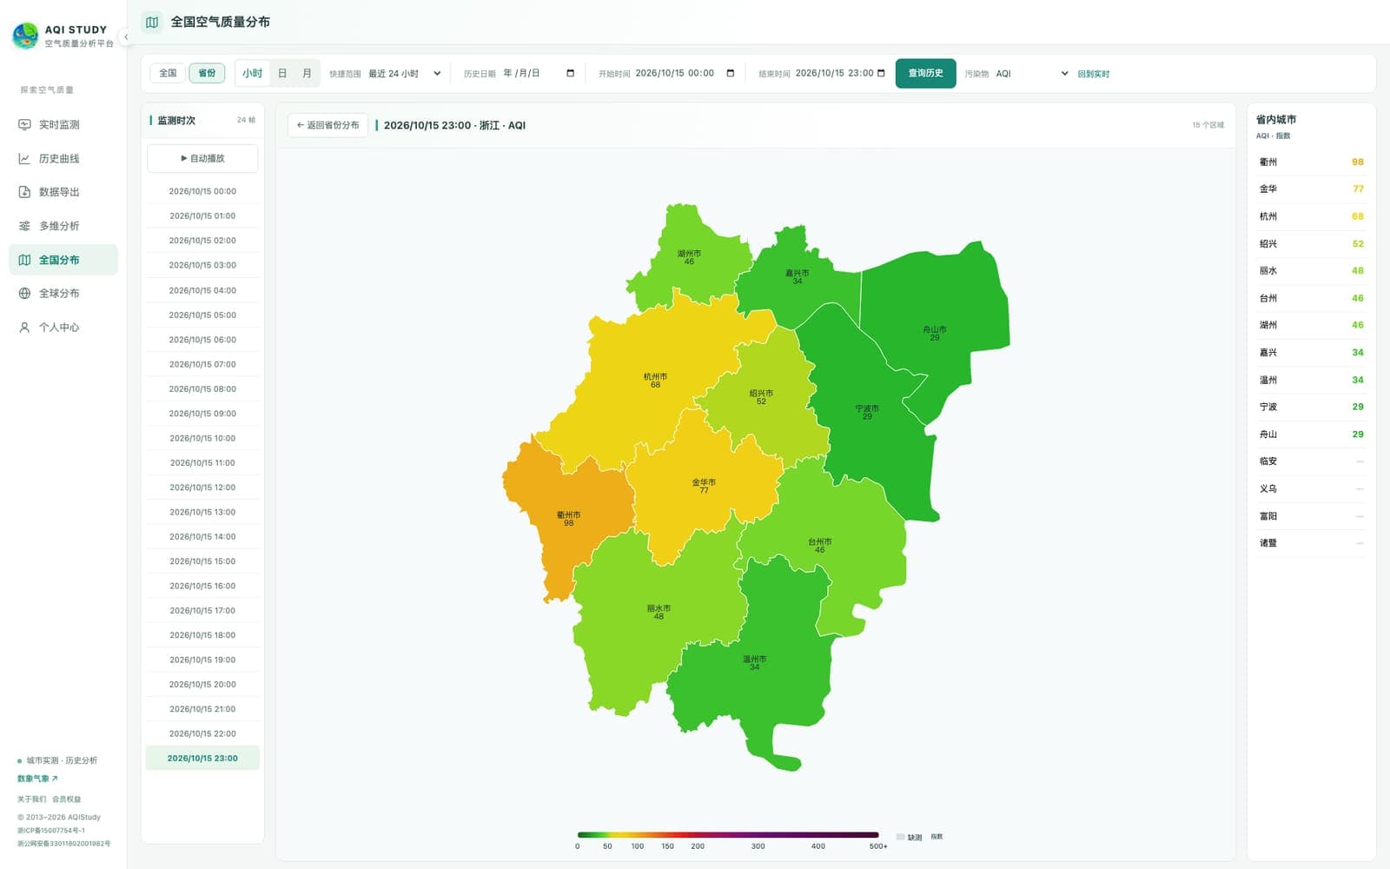
Task: Click the 数据导出 export icon
Action: point(24,192)
